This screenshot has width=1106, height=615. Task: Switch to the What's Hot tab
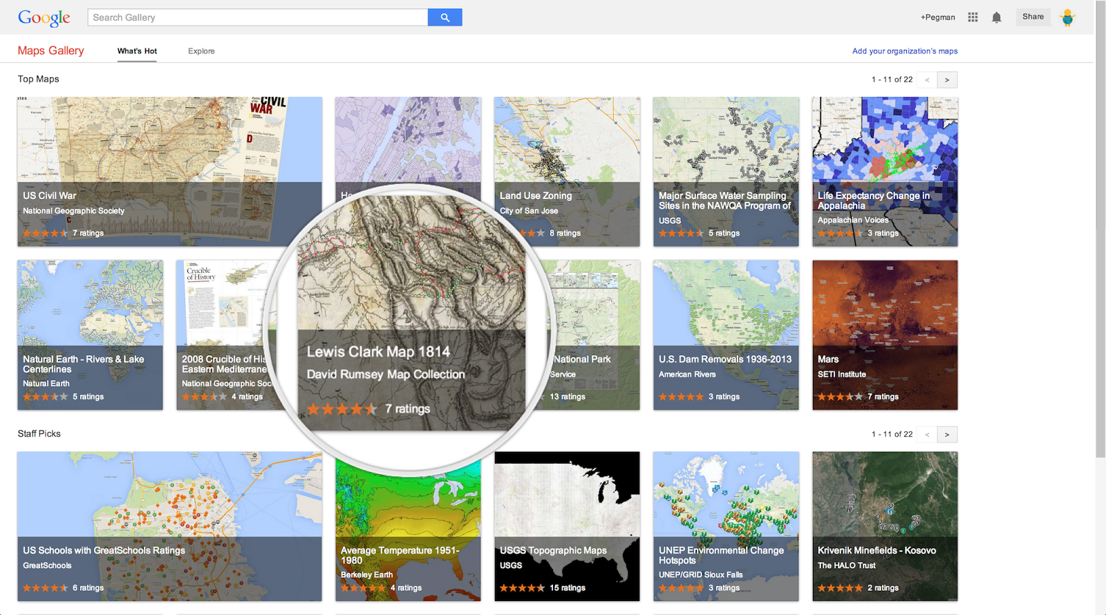pyautogui.click(x=137, y=51)
